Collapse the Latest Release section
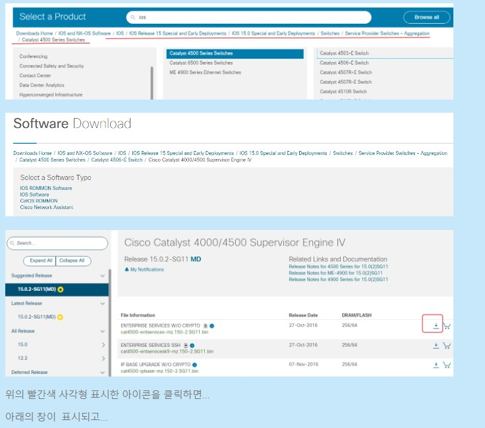485x428 pixels. 102,303
